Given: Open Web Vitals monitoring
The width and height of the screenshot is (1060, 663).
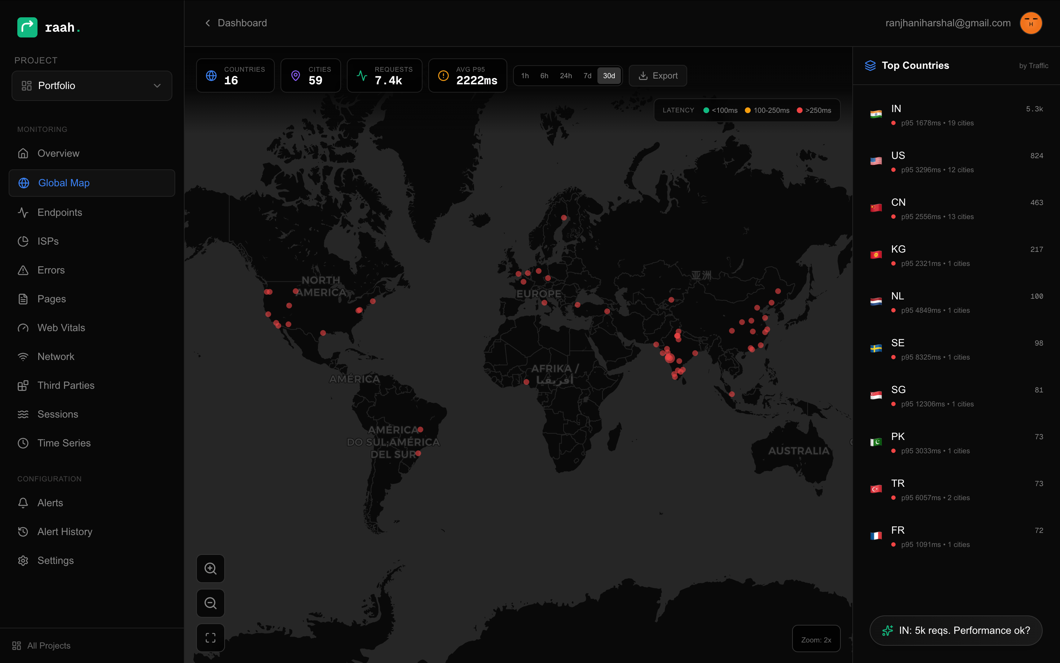Looking at the screenshot, I should (61, 328).
